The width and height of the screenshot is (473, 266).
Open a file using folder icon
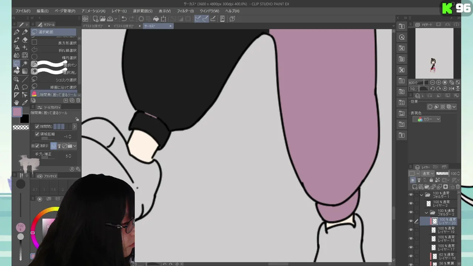(103, 19)
